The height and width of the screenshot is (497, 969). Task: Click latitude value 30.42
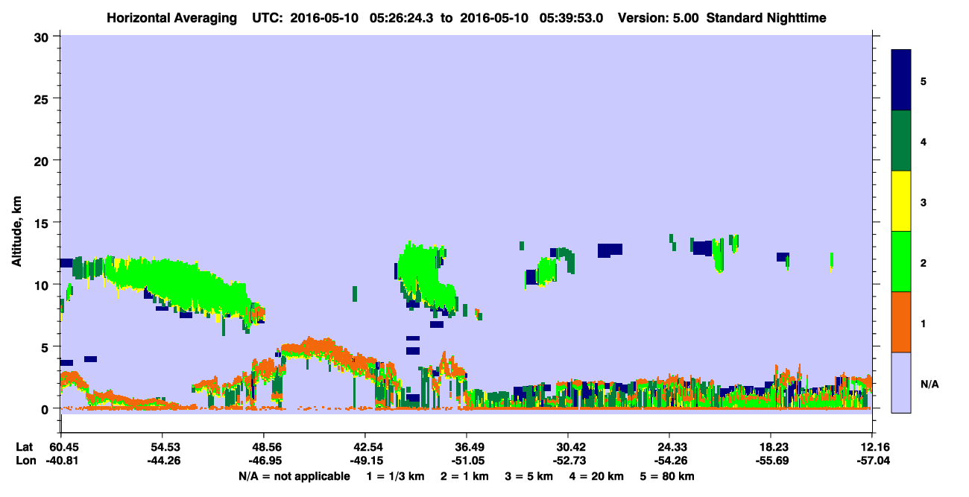click(x=568, y=447)
